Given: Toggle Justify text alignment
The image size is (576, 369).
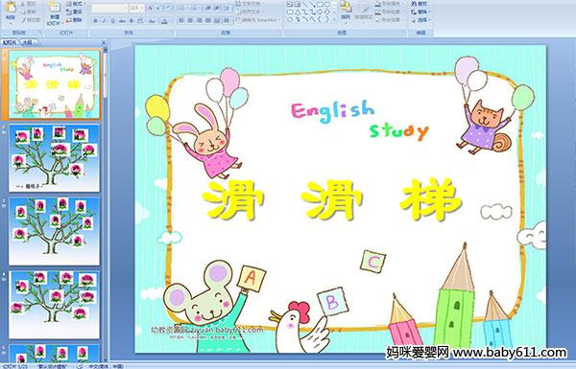Looking at the screenshot, I should pos(208,20).
